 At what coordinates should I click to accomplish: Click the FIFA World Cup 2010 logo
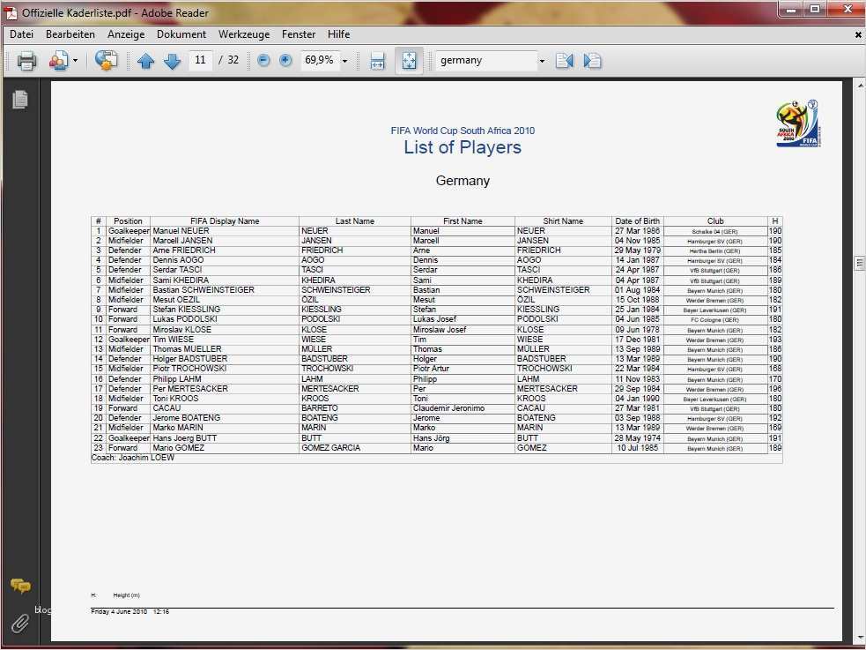click(798, 123)
